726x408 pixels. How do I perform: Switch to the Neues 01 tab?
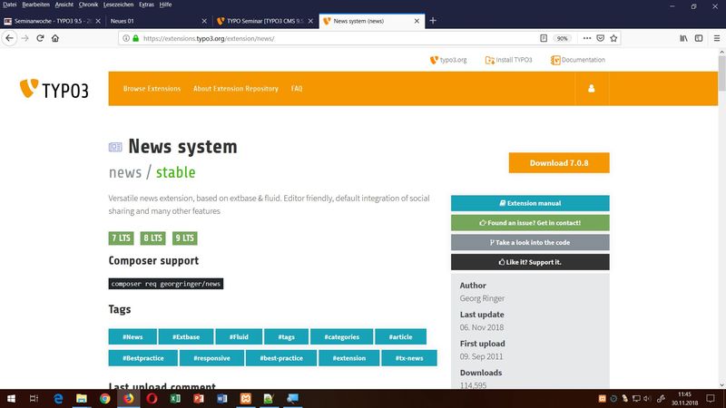click(x=158, y=21)
